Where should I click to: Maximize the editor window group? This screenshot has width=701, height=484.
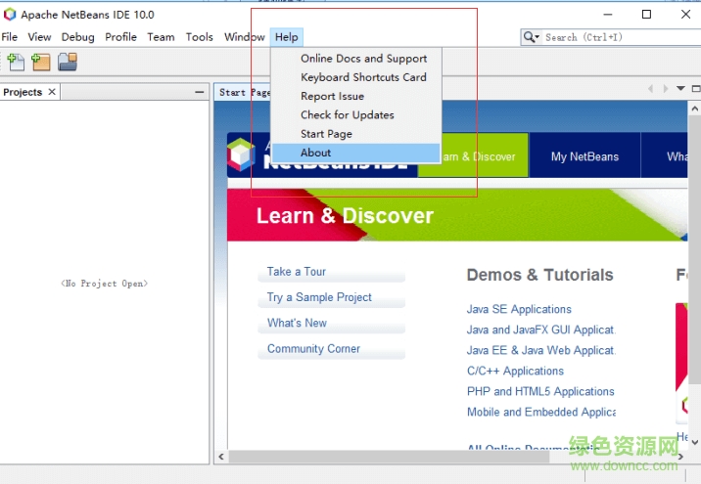(x=696, y=88)
